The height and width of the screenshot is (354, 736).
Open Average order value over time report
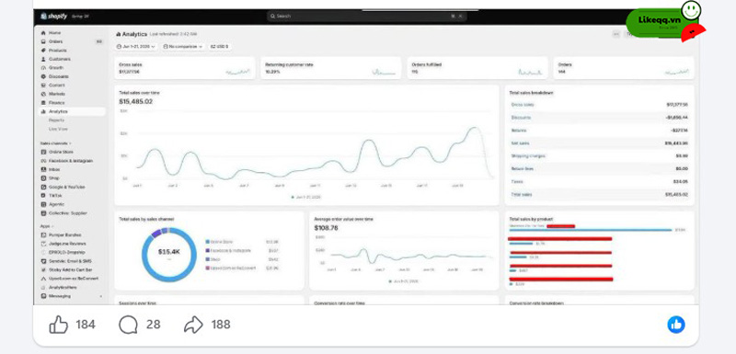pyautogui.click(x=343, y=219)
